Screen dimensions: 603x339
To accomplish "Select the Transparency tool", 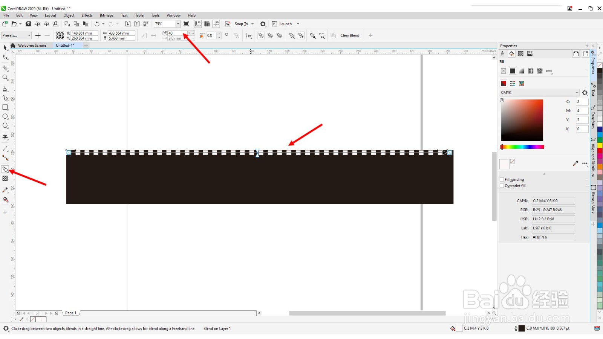I will click(5, 179).
